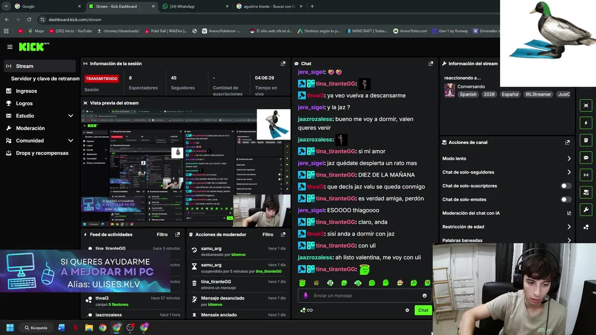Click the Gen-1 by Runway bookmark

click(450, 31)
